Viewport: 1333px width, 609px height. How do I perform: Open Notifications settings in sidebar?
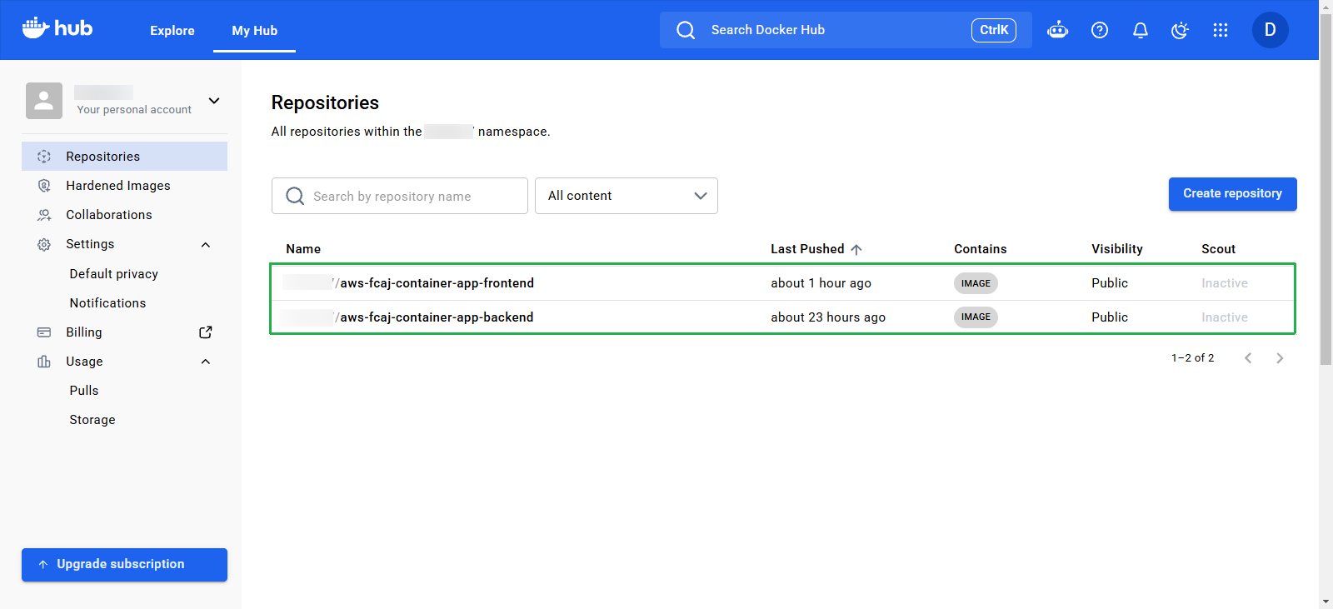click(107, 303)
